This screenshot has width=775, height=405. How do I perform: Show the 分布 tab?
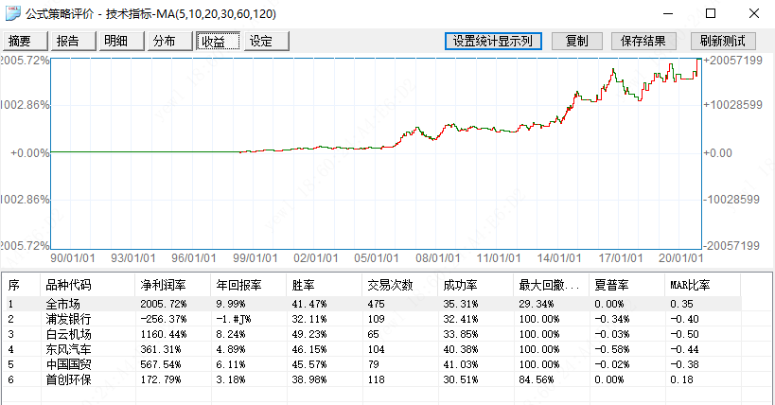click(x=169, y=41)
